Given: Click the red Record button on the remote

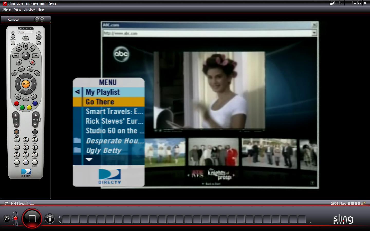Looking at the screenshot, I should point(32,62).
